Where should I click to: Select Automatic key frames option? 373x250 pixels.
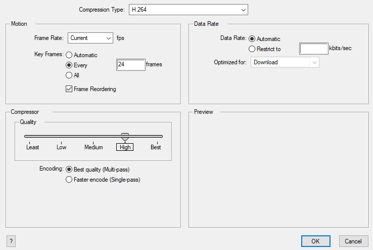[x=69, y=55]
